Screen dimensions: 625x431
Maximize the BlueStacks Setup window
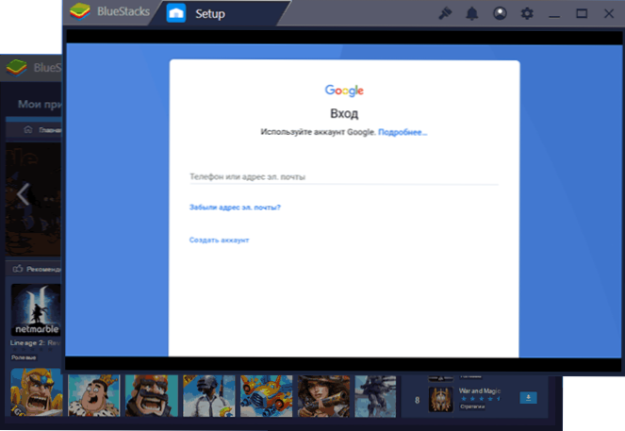[x=582, y=13]
